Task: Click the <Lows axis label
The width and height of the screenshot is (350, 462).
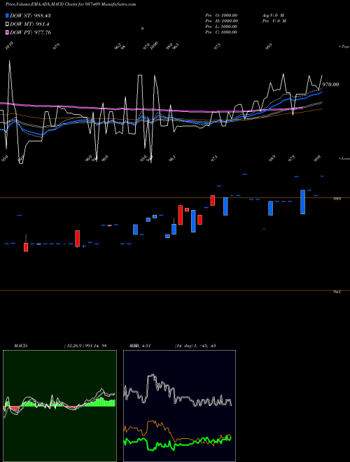Action: click(x=344, y=158)
